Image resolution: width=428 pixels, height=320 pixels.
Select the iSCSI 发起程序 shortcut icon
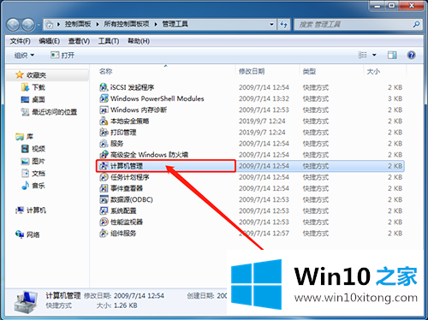tap(104, 87)
